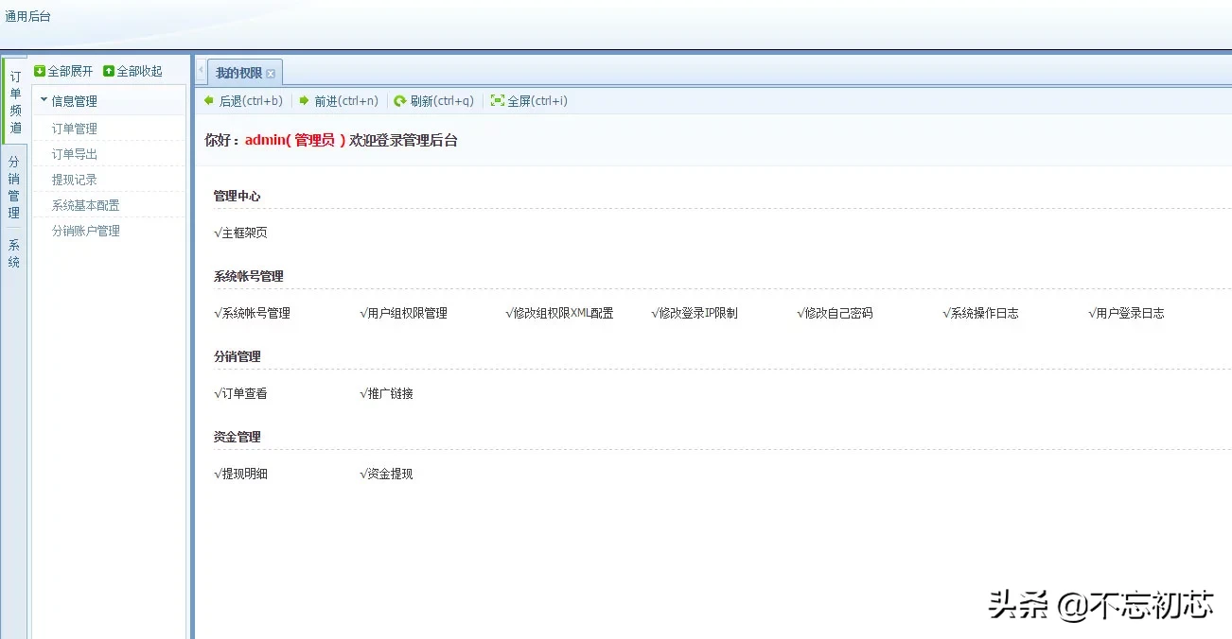Screen dimensions: 1232x639
Task: Click the 主框架页 permission entry
Action: [x=241, y=233]
